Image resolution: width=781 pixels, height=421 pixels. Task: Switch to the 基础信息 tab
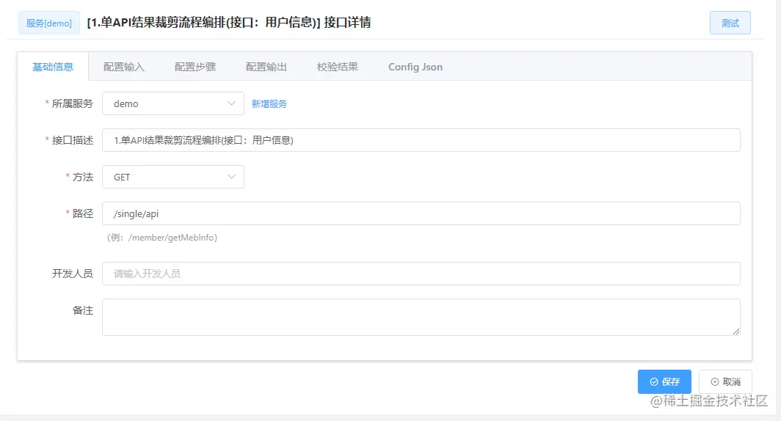53,67
